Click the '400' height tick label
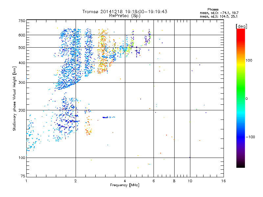This screenshot has height=197, width=263. coord(22,63)
